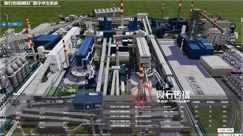
Task: Open the device icon above the user icon
Action: [x=4, y=66]
